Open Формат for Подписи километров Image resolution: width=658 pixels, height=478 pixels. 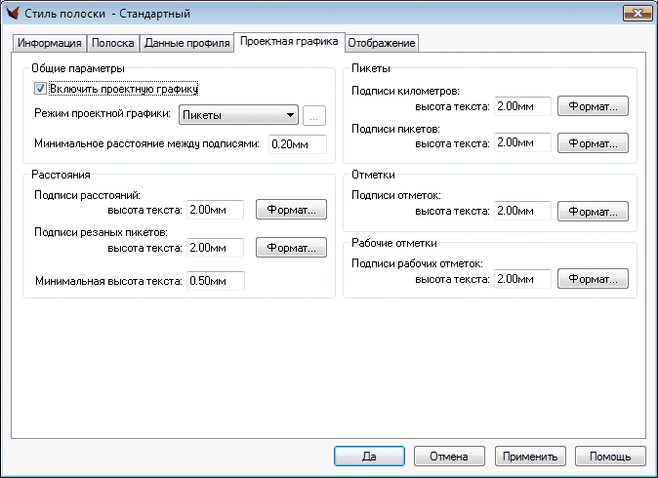[593, 105]
